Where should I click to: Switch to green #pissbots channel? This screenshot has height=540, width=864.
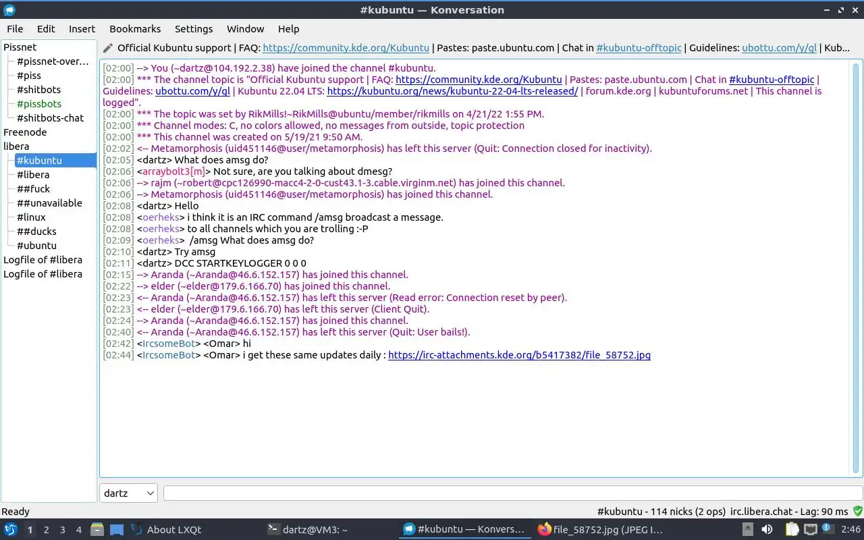coord(39,104)
